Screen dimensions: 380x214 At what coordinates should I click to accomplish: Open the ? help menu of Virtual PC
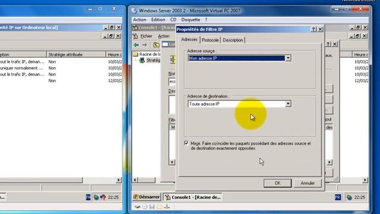coord(206,20)
